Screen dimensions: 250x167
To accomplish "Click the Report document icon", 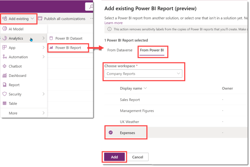I will (5, 85).
